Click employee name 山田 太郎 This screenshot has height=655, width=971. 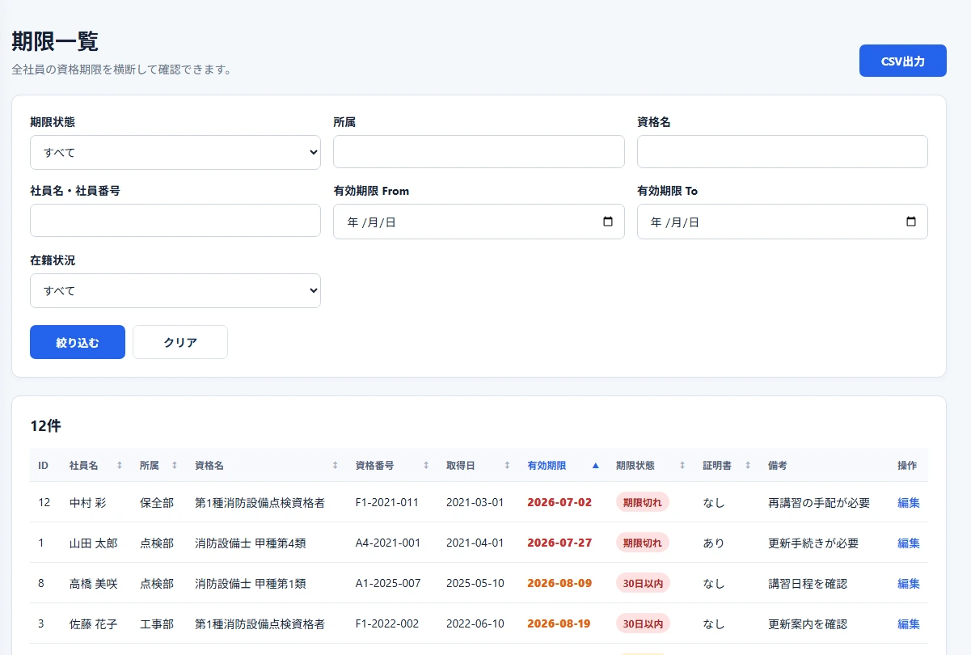click(93, 543)
